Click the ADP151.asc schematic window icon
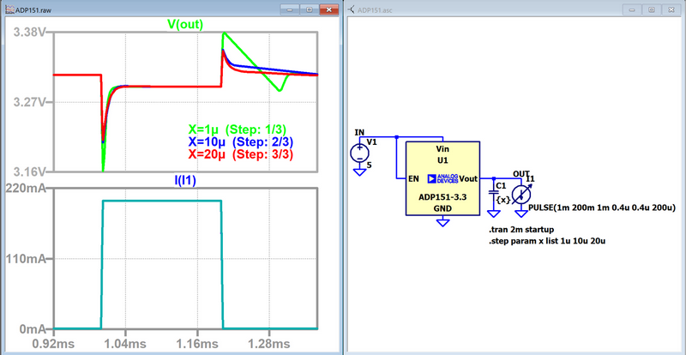This screenshot has height=355, width=686. [x=352, y=8]
